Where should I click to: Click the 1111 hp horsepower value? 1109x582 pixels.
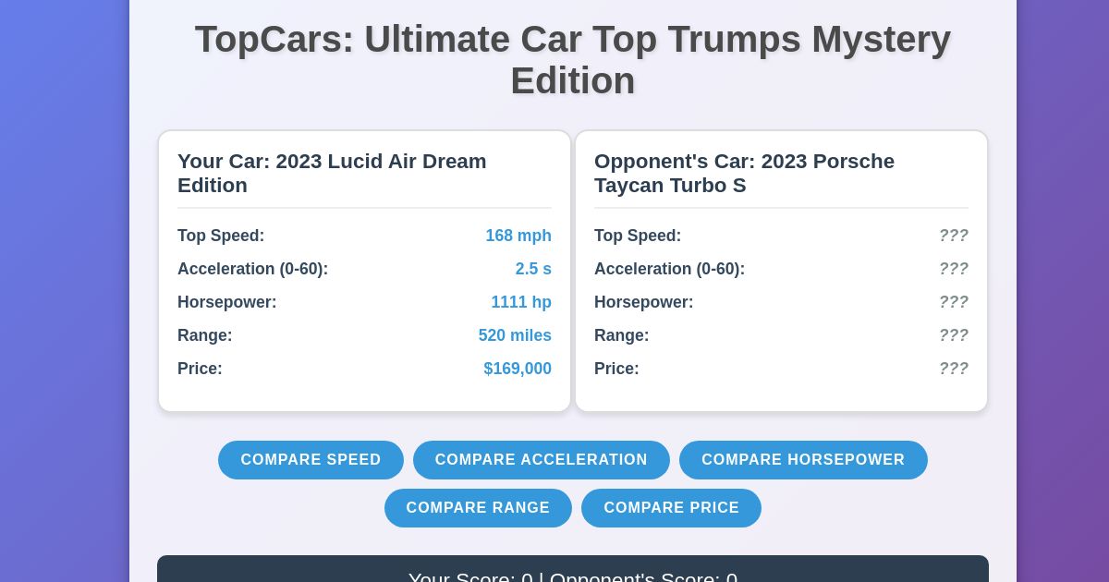521,302
